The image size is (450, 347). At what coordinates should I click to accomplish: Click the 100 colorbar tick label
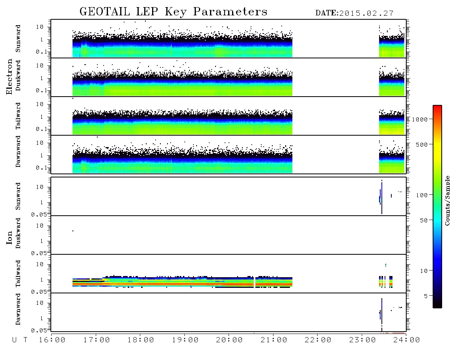pyautogui.click(x=422, y=195)
